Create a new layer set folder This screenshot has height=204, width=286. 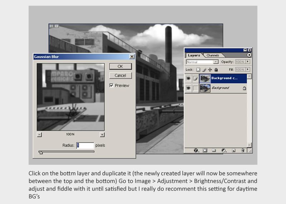click(214, 150)
